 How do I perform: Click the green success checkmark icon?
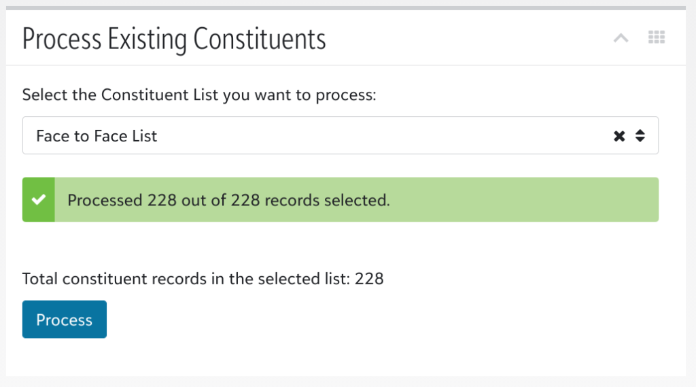pos(39,200)
